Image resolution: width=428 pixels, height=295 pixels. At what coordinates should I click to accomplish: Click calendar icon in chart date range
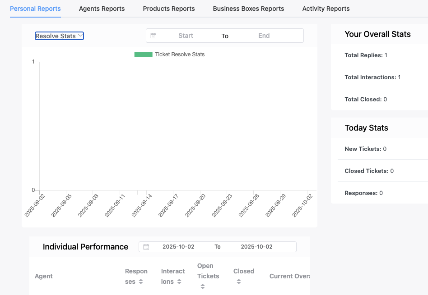154,36
